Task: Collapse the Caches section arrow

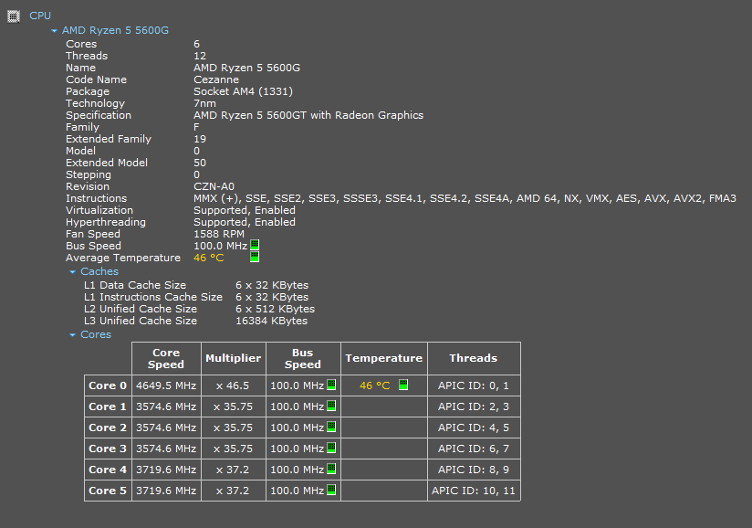Action: 73,271
